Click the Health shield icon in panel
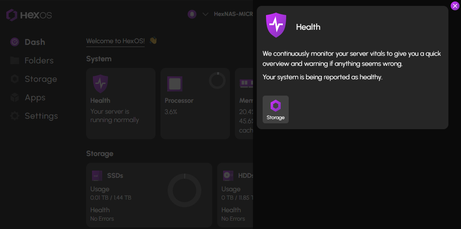The height and width of the screenshot is (229, 461). [x=276, y=26]
